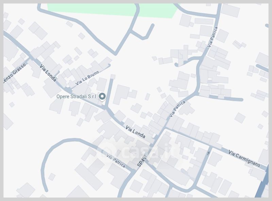Viewport: 272px width, 201px height.
Task: Click the Opere Stradali S.r.l location pin
Action: click(x=102, y=97)
